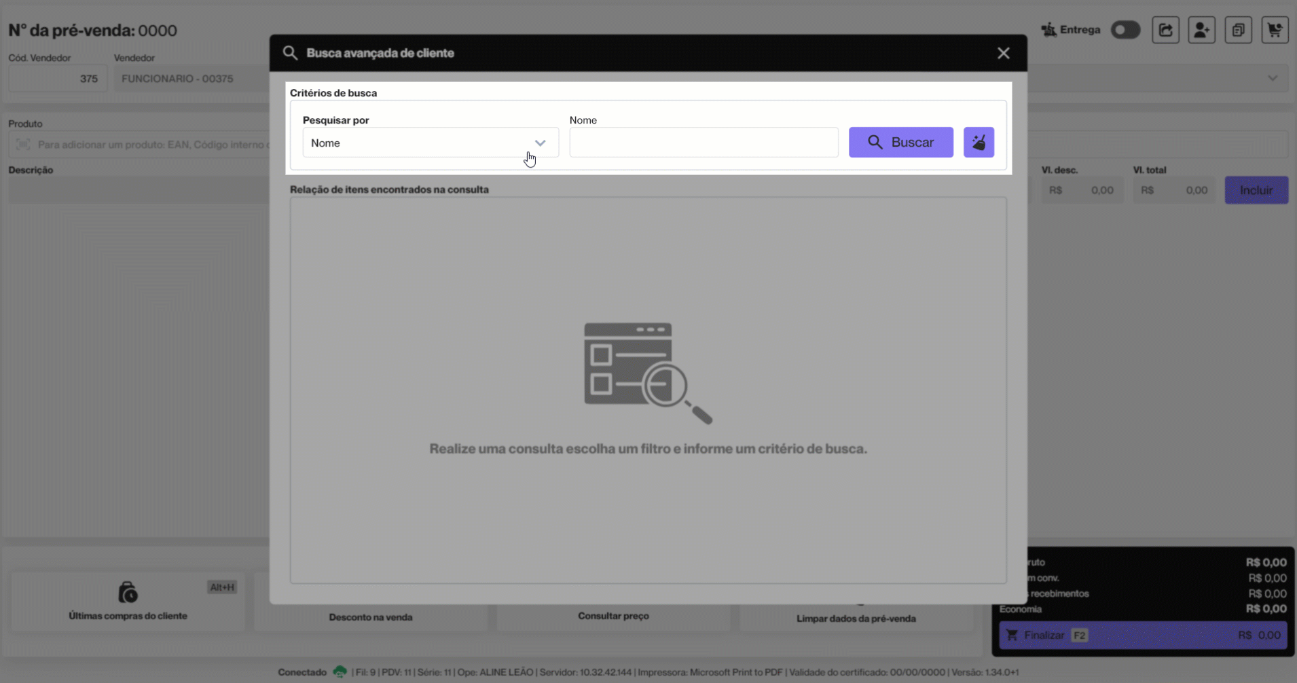Viewport: 1297px width, 683px height.
Task: Click the add customer icon button
Action: [x=1201, y=30]
